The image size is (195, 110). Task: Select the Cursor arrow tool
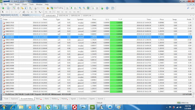click(3, 12)
